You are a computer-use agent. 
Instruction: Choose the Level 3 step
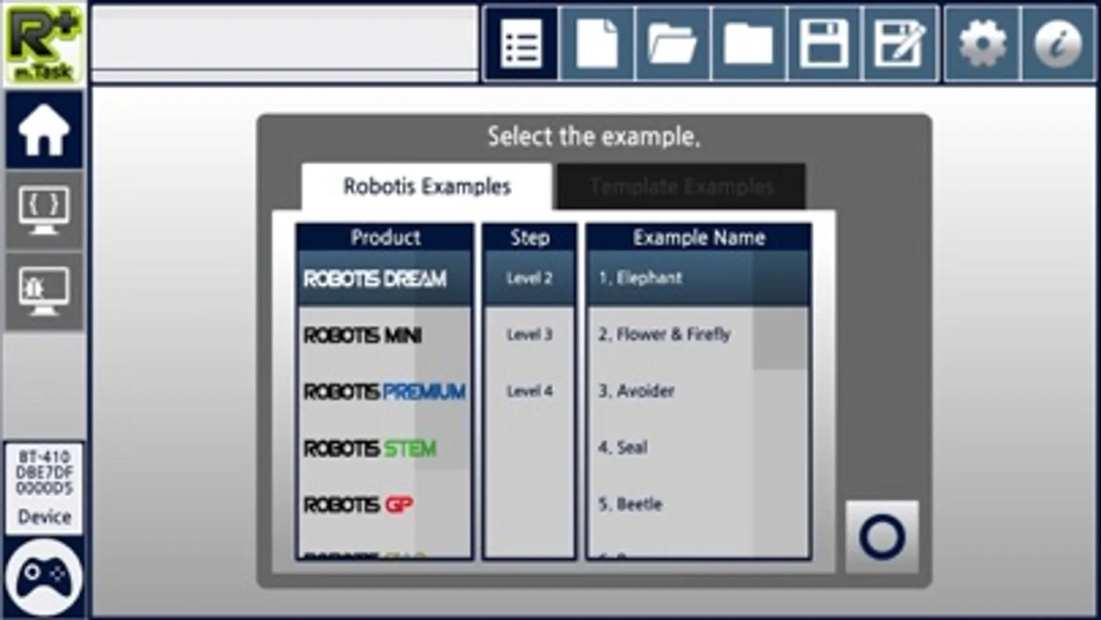click(529, 335)
